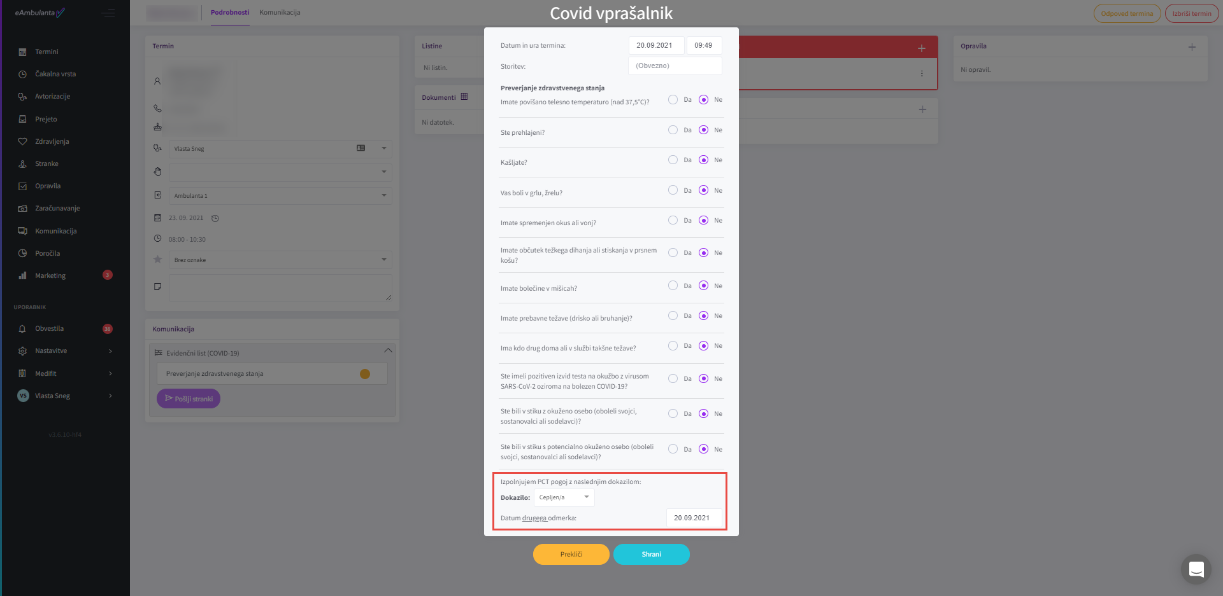Select Da for the Ste prehlajeni question

tap(673, 130)
